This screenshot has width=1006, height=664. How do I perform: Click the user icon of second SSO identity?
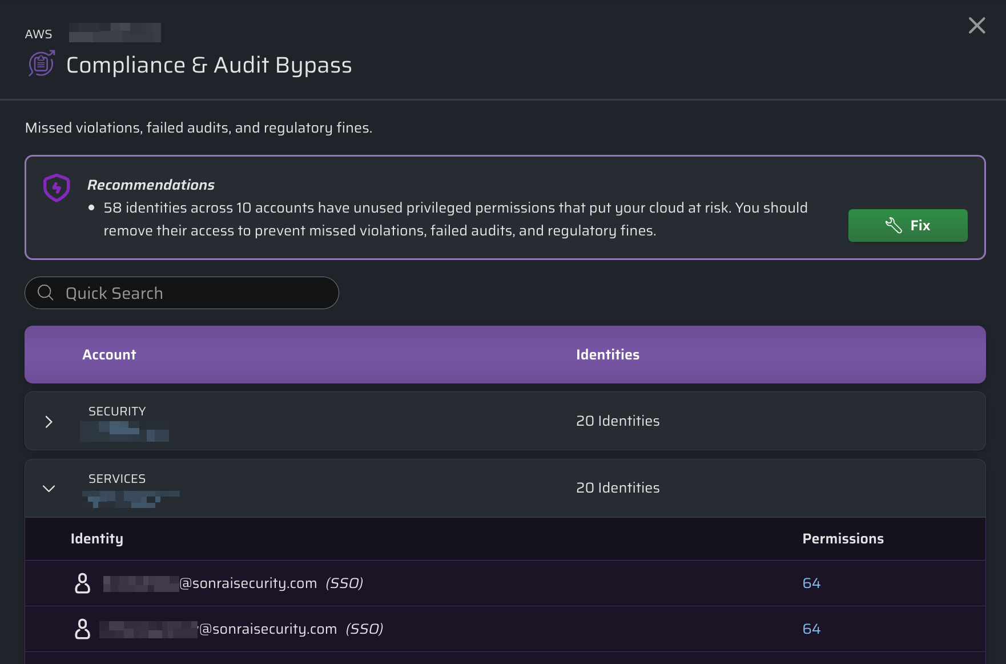[x=83, y=629]
